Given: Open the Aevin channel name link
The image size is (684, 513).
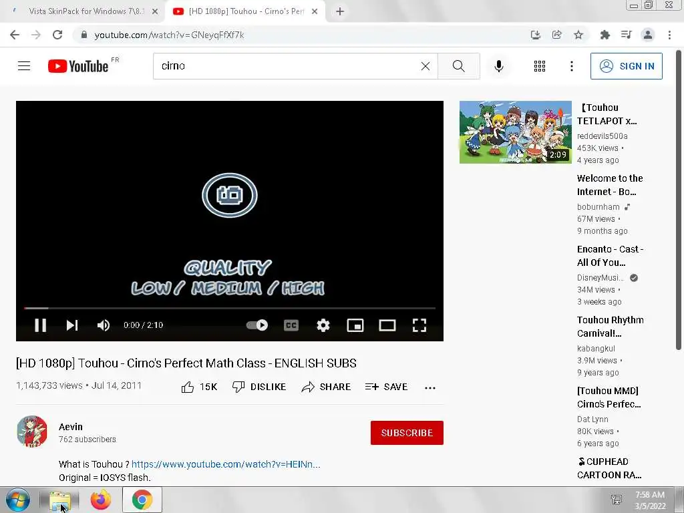Looking at the screenshot, I should 71,427.
